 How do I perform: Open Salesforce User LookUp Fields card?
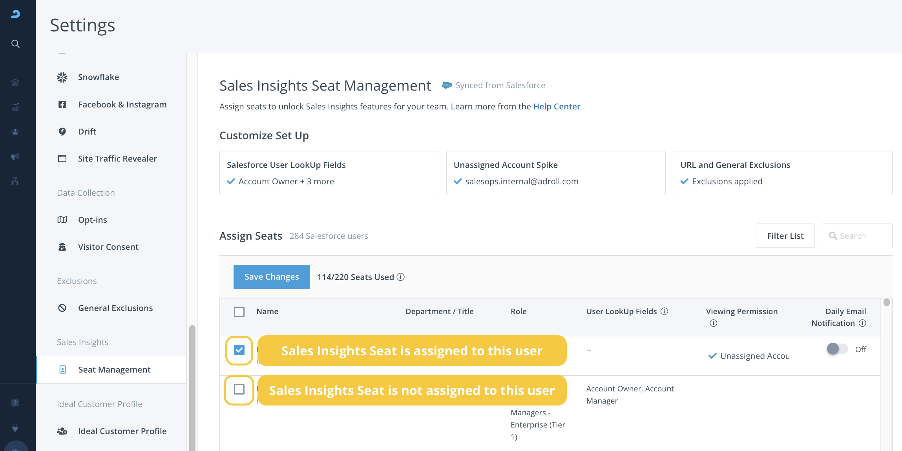[329, 173]
